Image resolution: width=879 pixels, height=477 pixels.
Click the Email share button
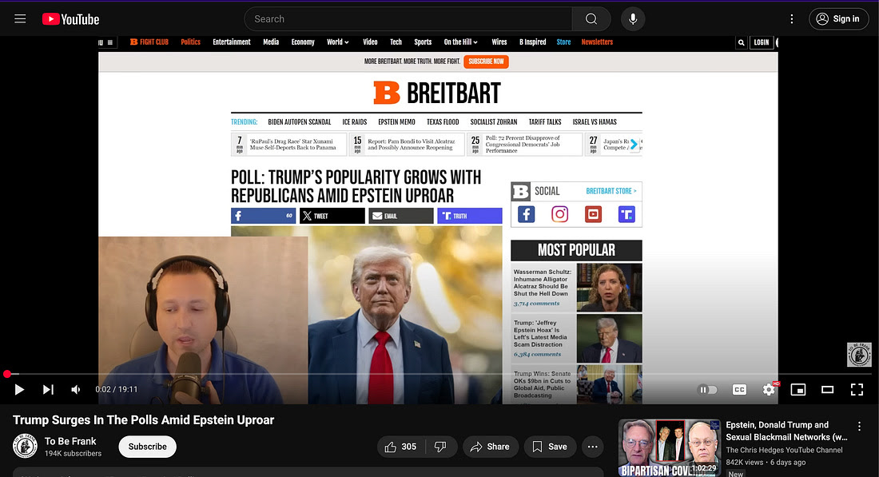pyautogui.click(x=401, y=216)
